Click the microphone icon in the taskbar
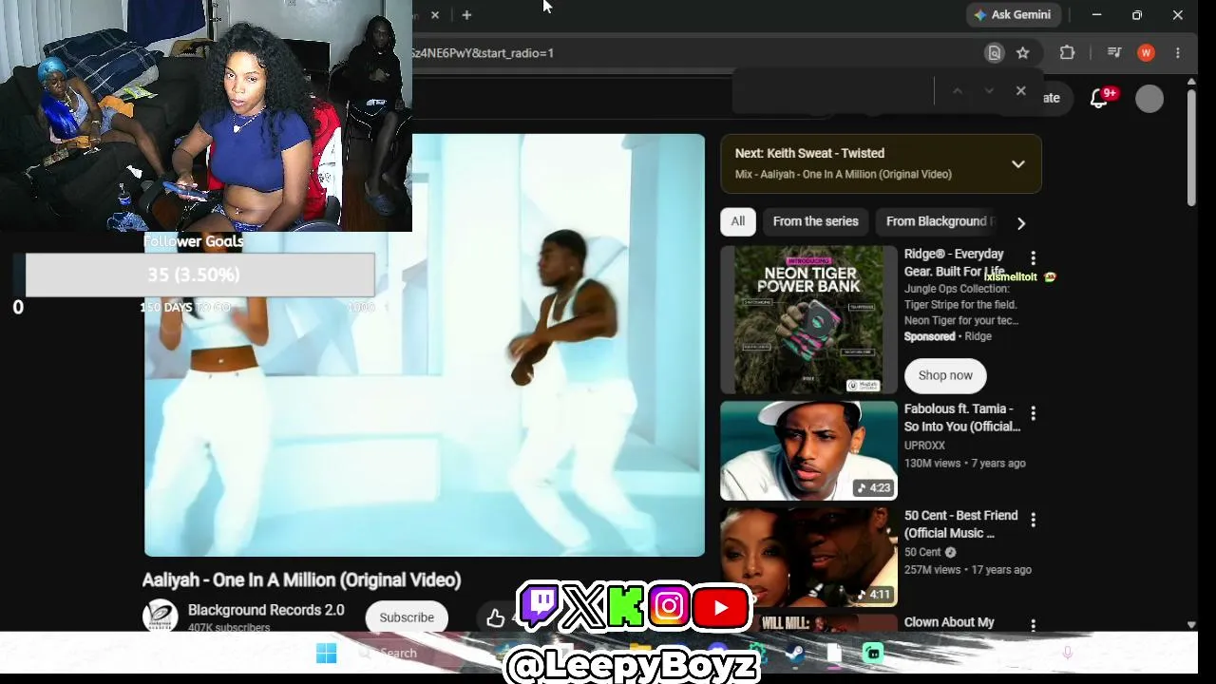Screen dimensions: 1216x684 (x=1068, y=653)
